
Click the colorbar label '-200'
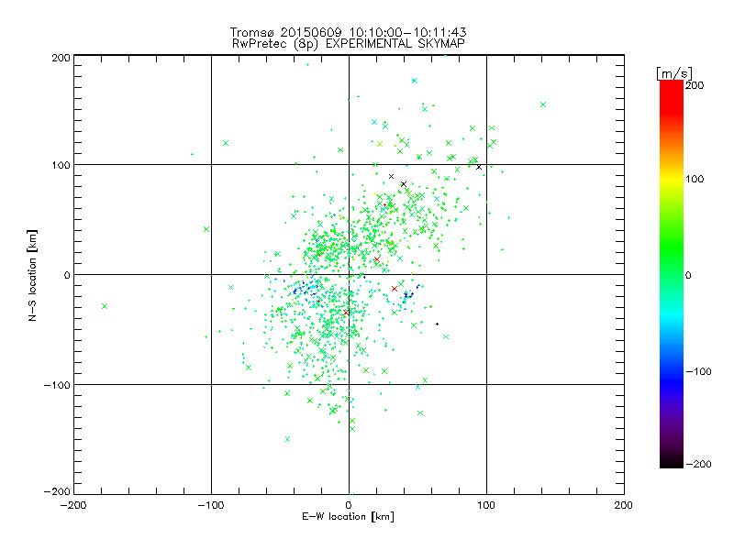698,464
